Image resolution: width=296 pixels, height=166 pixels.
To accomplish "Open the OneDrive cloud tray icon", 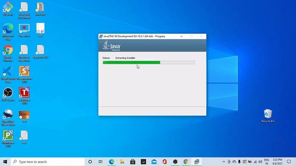I will [x=234, y=162].
